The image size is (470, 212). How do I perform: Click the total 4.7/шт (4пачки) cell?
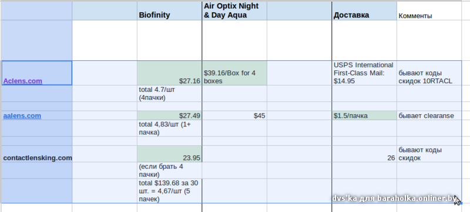(169, 94)
